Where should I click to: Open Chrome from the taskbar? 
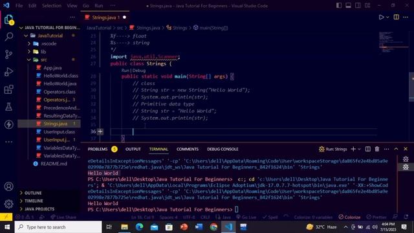(x=213, y=227)
